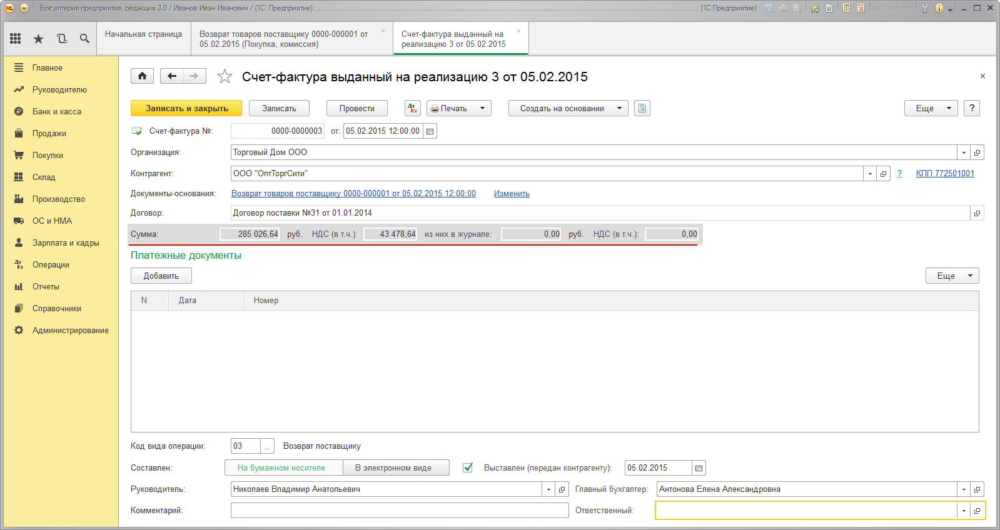Click Счет-фактура № field

[278, 131]
